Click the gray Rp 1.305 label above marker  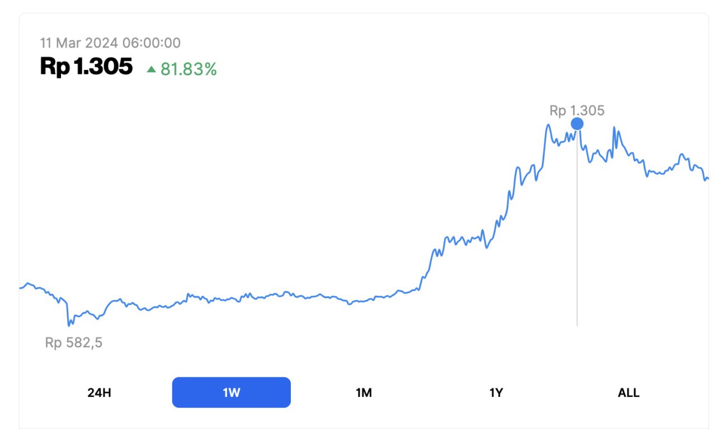577,111
